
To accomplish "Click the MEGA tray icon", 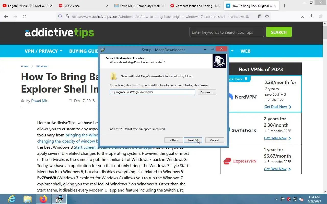I will pyautogui.click(x=289, y=199).
